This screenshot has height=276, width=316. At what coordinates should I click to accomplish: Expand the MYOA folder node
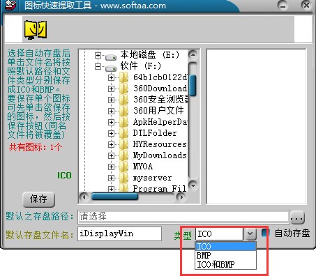tap(111, 167)
